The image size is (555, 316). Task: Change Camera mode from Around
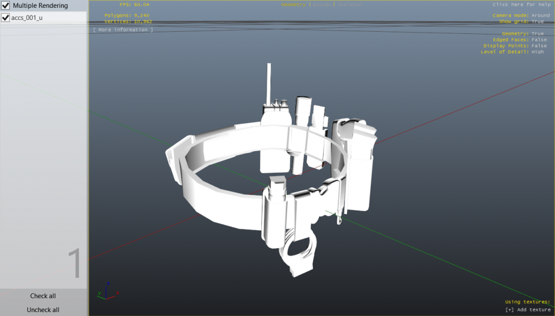click(540, 16)
